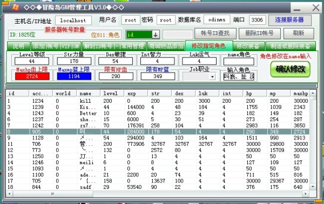Open the 制造或删除装备 tab
324x204 pixels.
point(291,46)
